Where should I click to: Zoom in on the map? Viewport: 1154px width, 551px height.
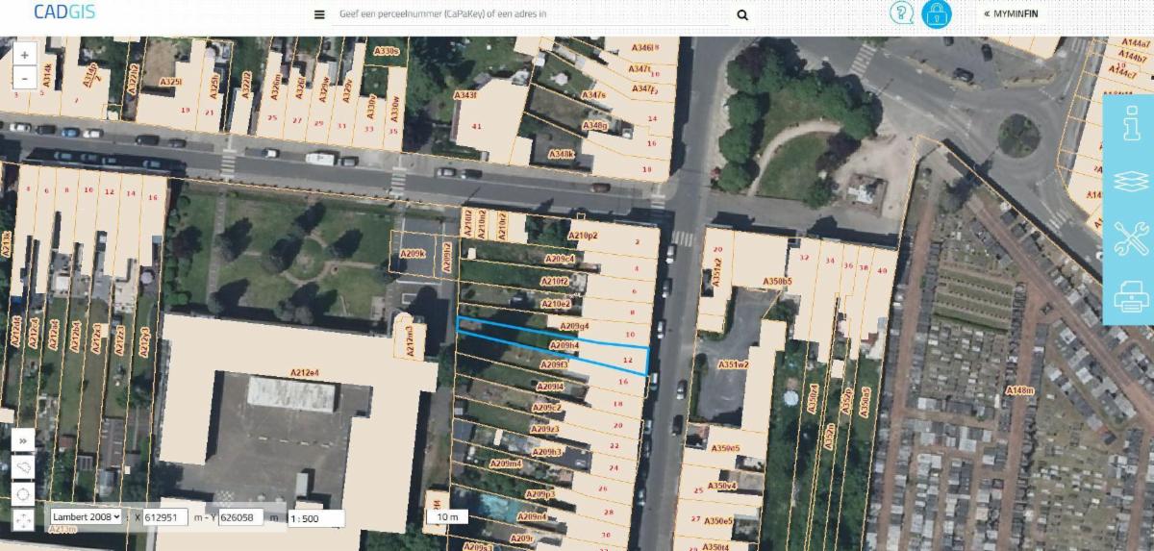24,56
